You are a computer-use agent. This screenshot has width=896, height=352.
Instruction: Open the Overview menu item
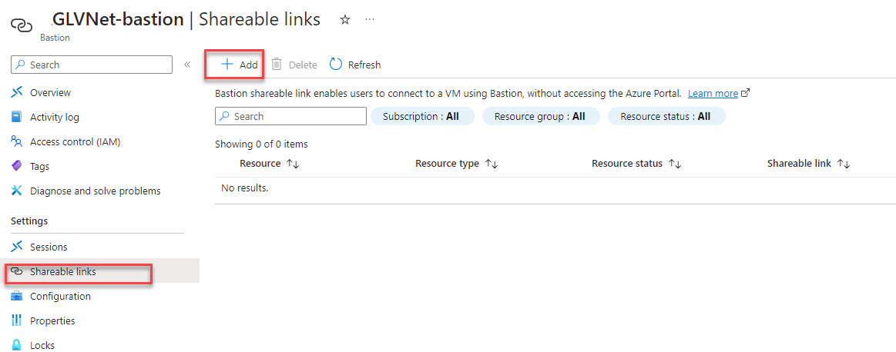[50, 92]
